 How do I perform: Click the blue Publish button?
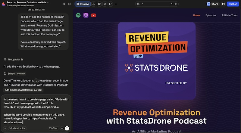tap(233, 4)
